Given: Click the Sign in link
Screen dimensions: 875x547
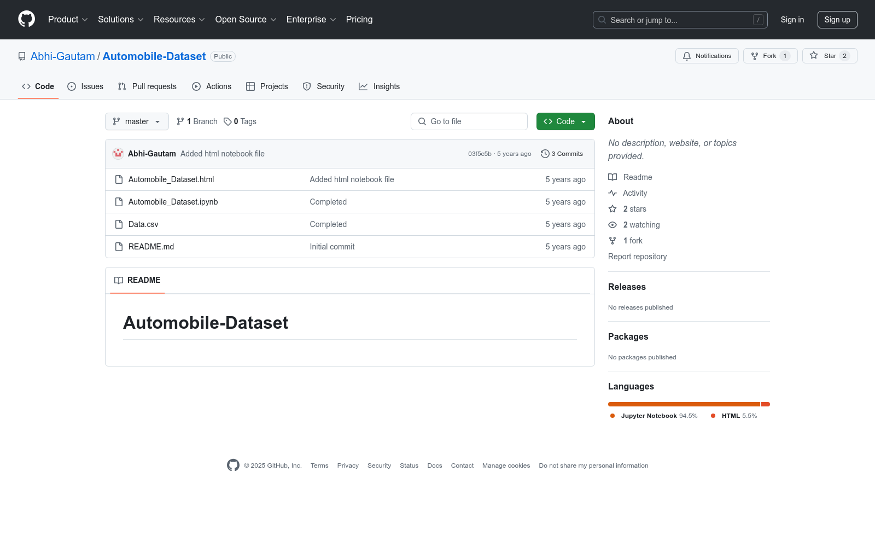Looking at the screenshot, I should click(792, 20).
